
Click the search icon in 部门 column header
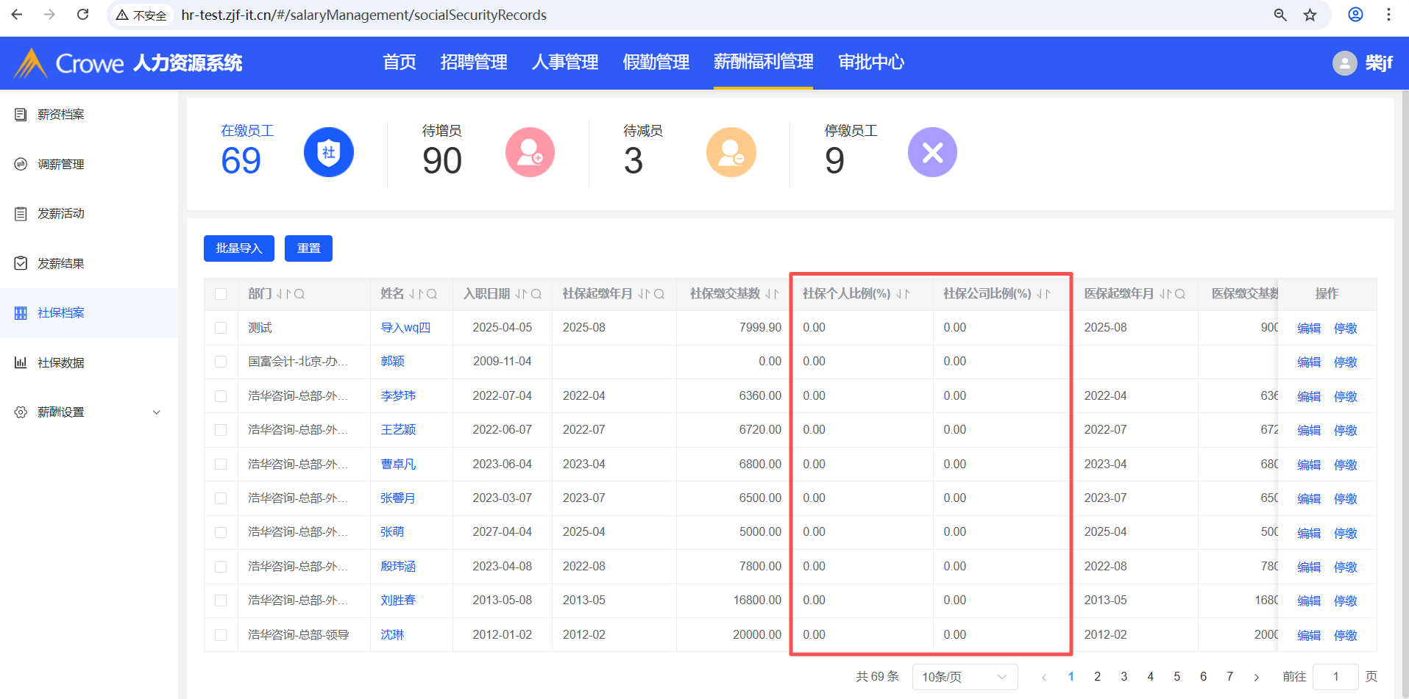pyautogui.click(x=299, y=294)
